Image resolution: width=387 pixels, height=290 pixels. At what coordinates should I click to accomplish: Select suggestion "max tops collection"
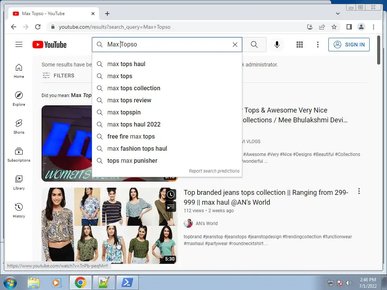pos(167,88)
